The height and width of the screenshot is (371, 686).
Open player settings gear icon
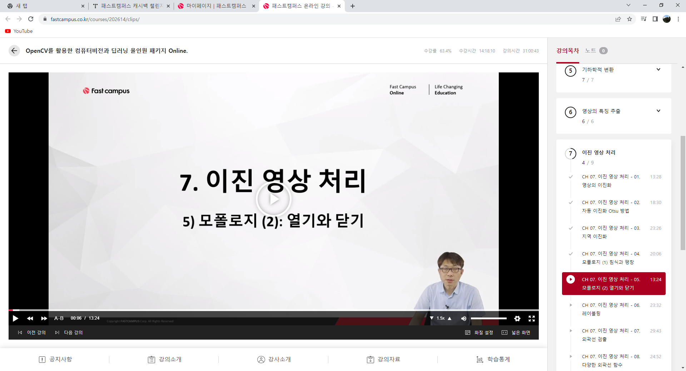pos(517,318)
